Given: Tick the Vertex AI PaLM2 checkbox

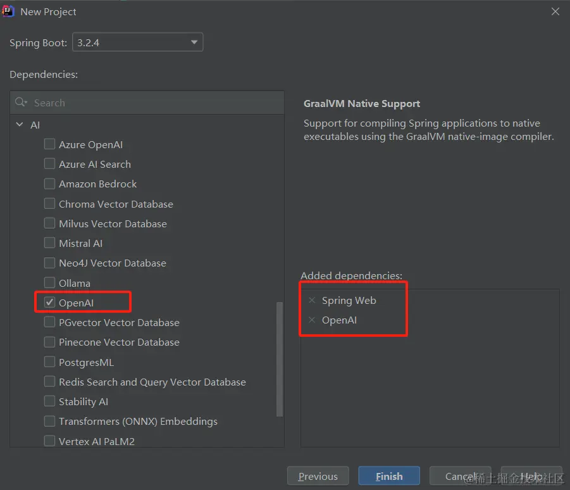Looking at the screenshot, I should pos(49,441).
